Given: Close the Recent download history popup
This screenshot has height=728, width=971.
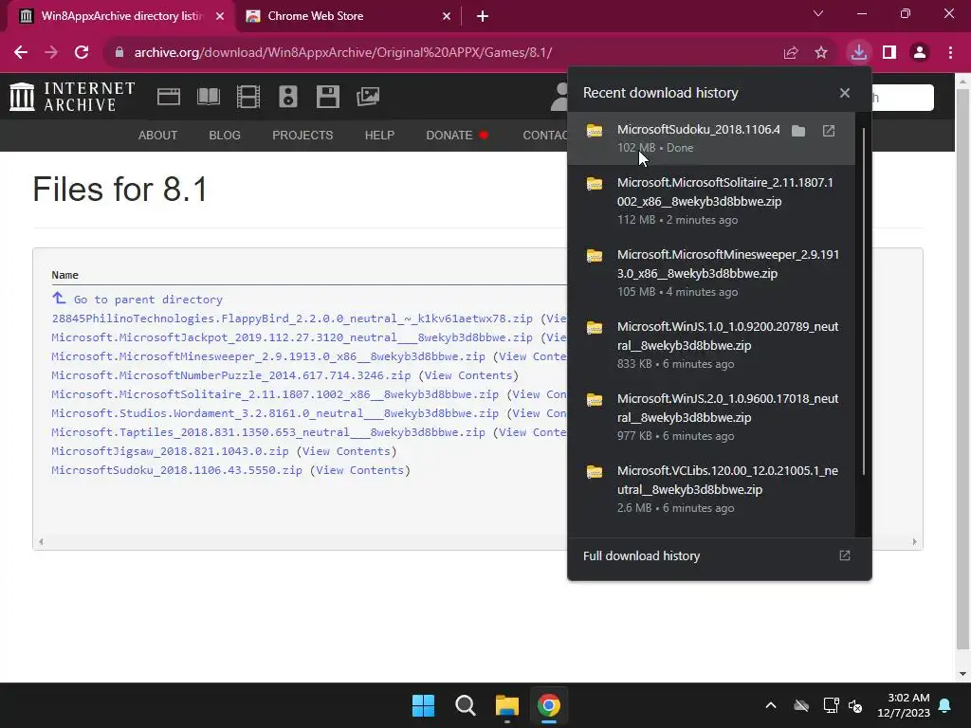Looking at the screenshot, I should pyautogui.click(x=845, y=93).
